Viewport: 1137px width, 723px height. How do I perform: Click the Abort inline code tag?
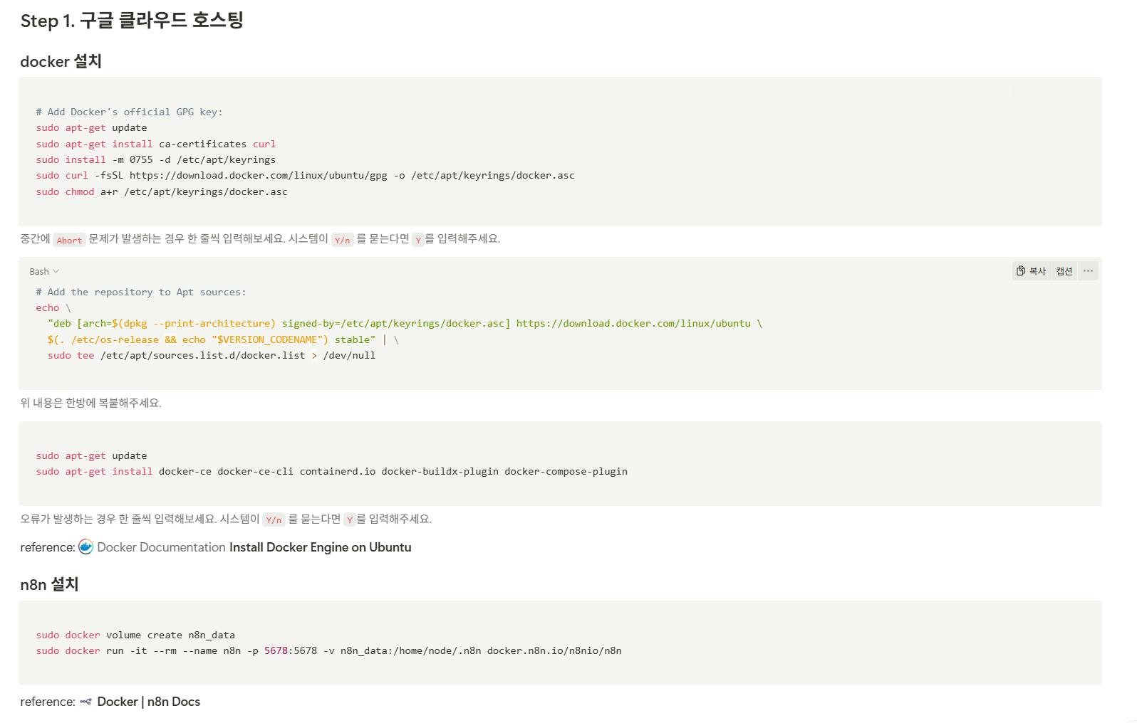coord(69,240)
